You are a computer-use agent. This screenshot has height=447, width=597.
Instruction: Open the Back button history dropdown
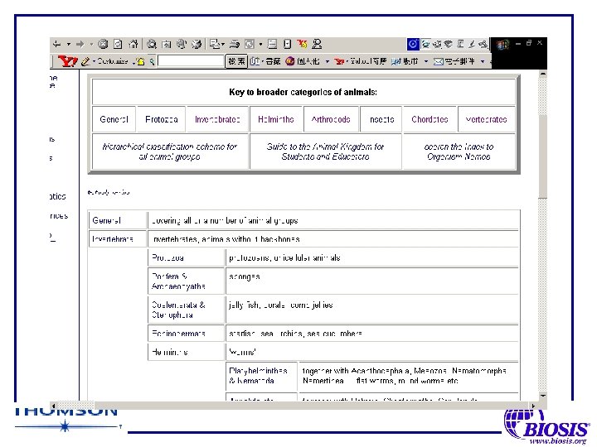point(69,45)
